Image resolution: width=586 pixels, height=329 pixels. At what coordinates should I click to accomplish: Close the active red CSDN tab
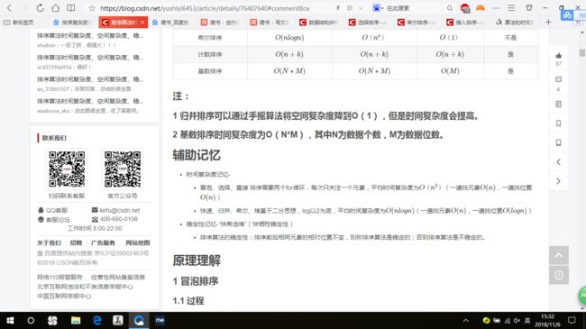click(142, 23)
